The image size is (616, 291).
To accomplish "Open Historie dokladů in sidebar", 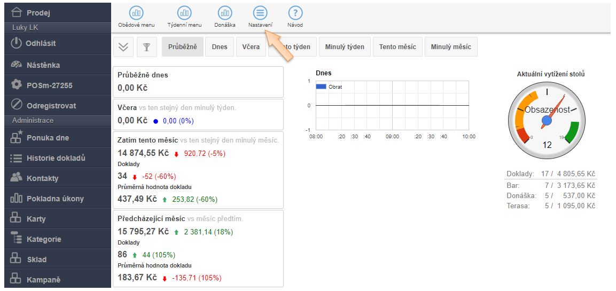I will point(56,158).
